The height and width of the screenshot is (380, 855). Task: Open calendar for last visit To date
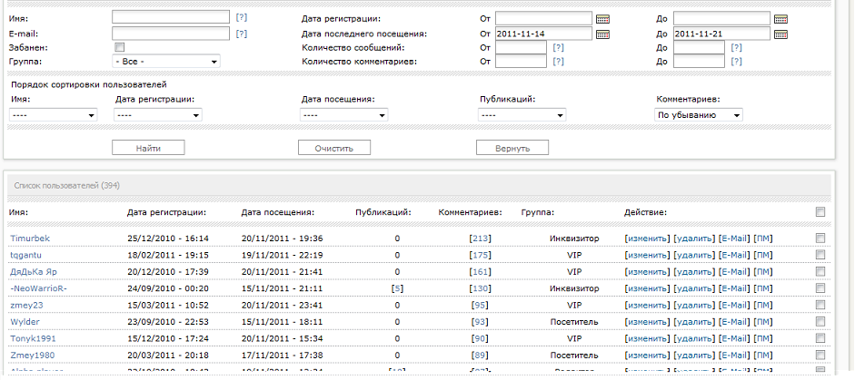(x=780, y=34)
